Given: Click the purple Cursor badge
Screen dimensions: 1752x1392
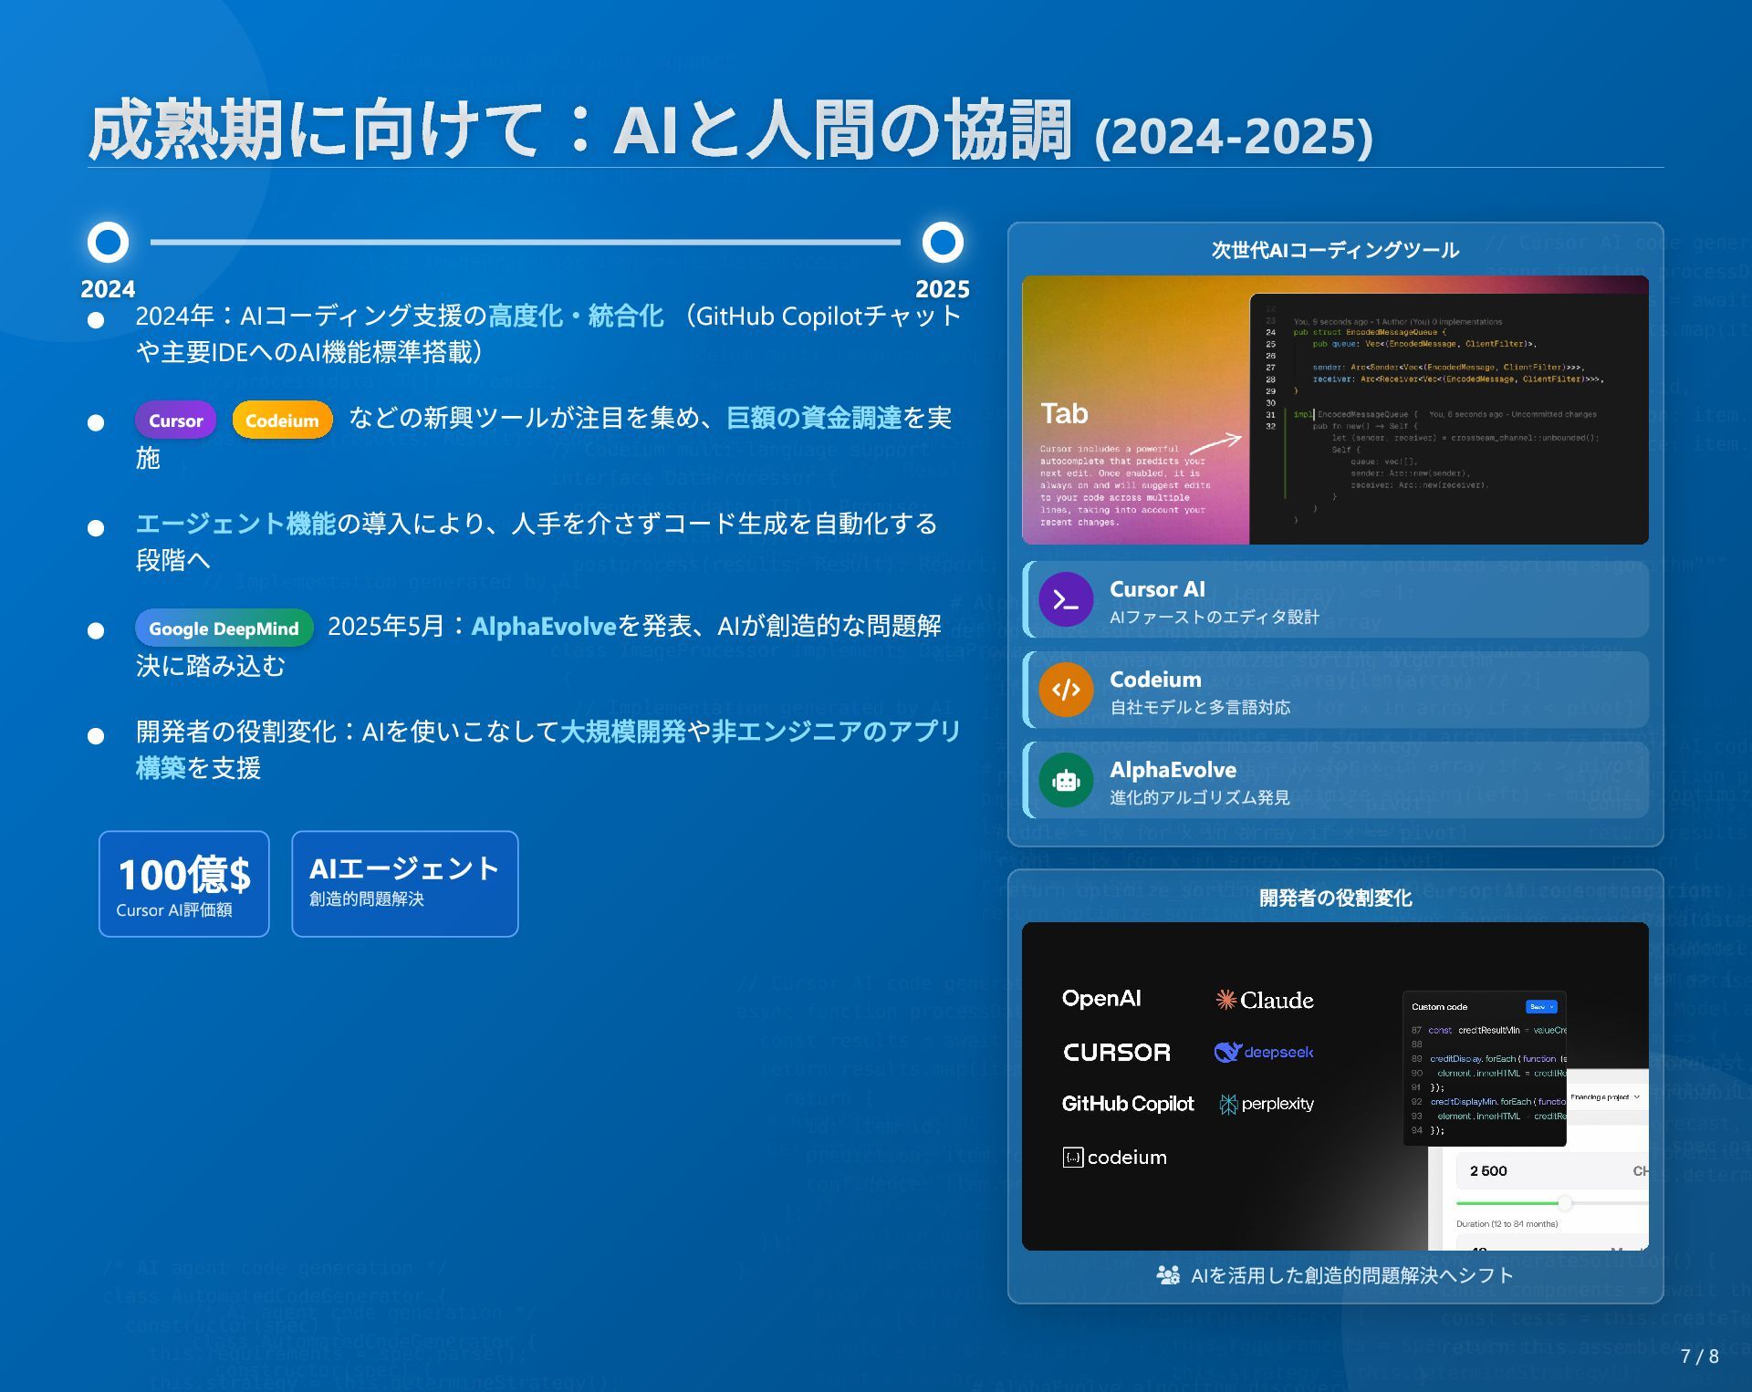Looking at the screenshot, I should [x=176, y=421].
